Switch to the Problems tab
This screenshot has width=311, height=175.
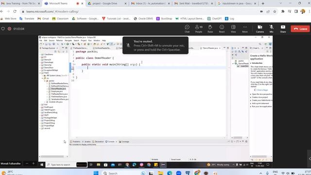click(75, 141)
